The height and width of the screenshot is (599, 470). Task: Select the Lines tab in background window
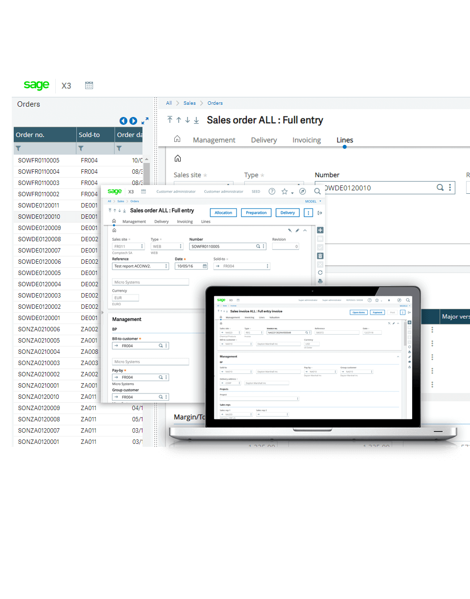point(345,140)
